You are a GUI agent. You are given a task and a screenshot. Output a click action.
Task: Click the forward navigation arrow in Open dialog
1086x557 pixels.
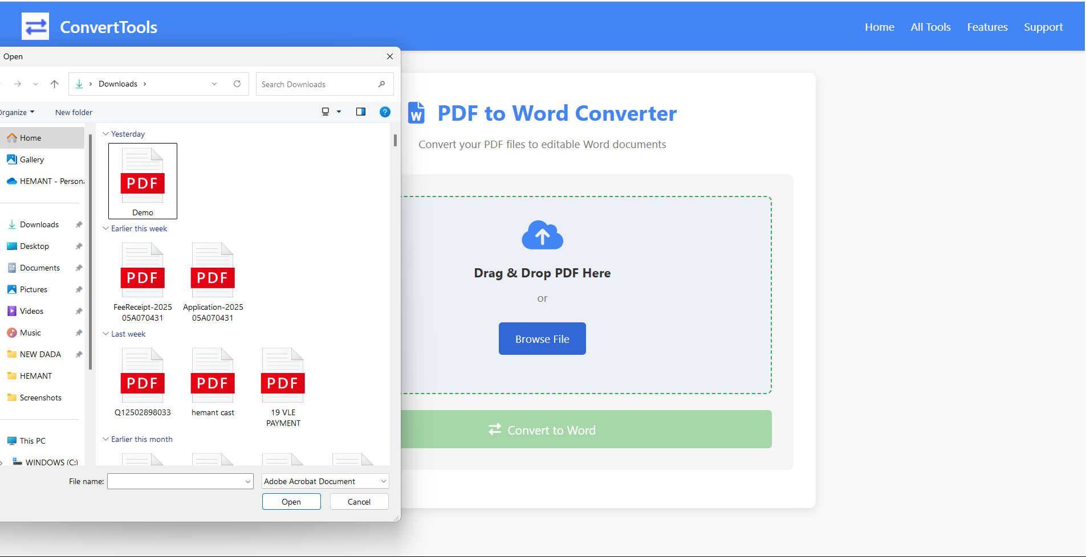pyautogui.click(x=18, y=84)
